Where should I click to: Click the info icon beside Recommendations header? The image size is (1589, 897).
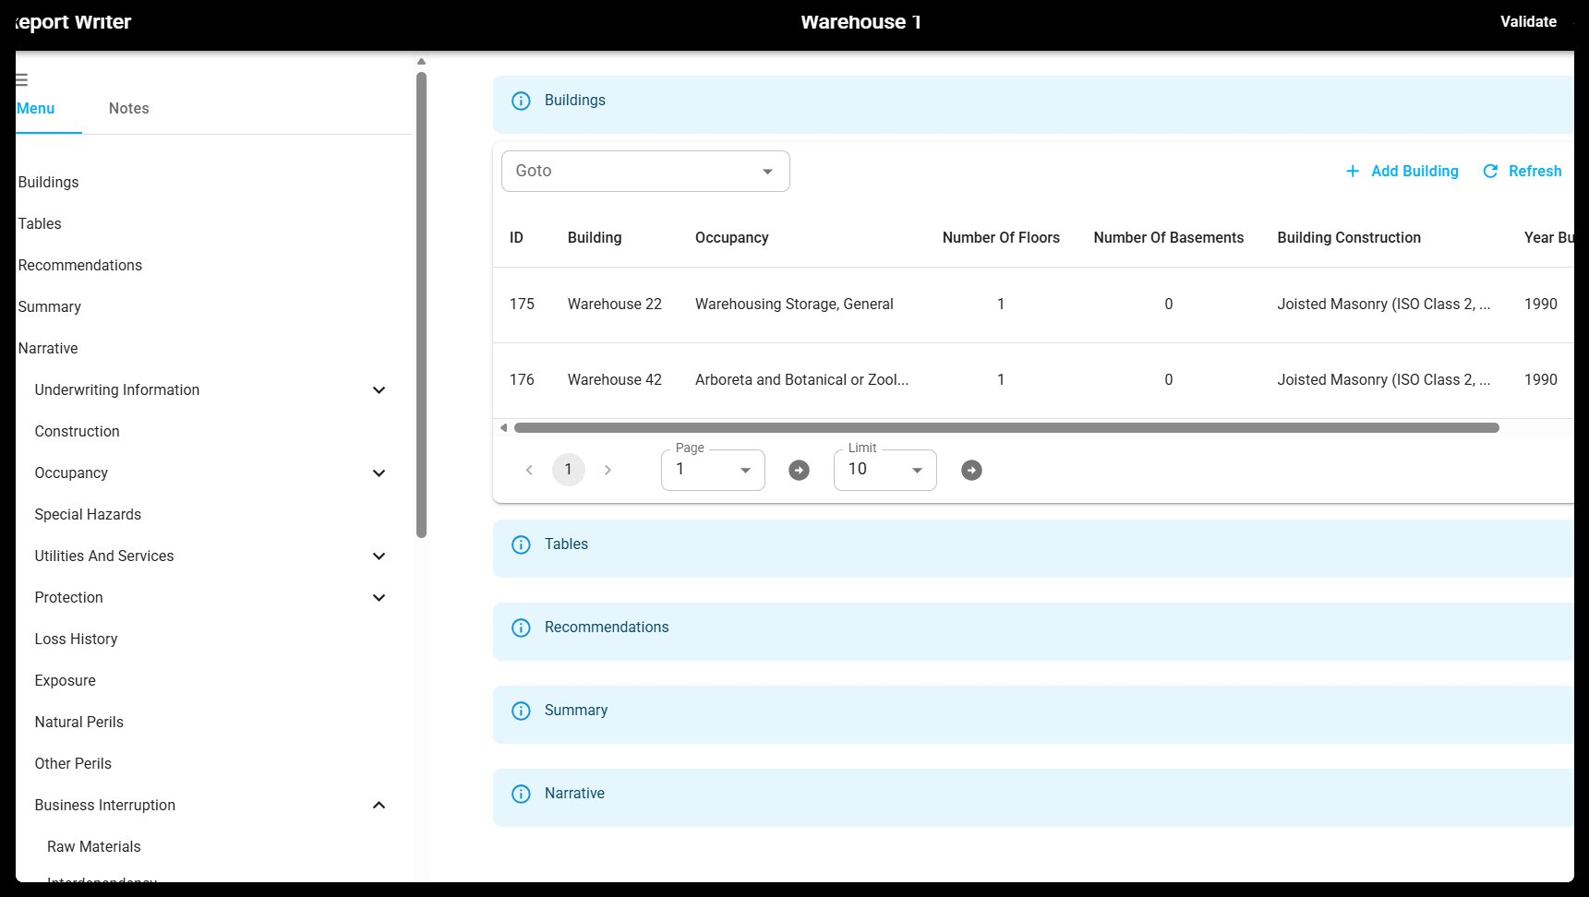(x=521, y=628)
